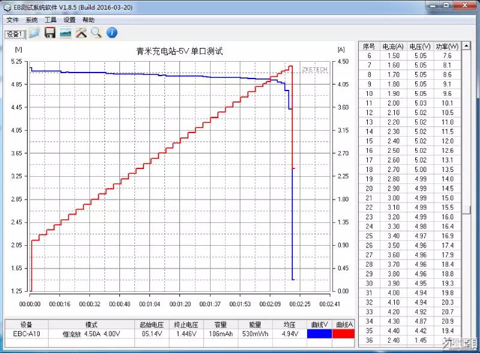Maximize the EB test software window
Viewport: 480px width, 353px height.
446,5
